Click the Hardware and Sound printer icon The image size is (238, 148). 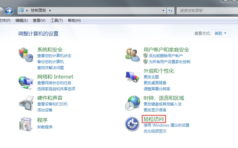[x=26, y=103]
